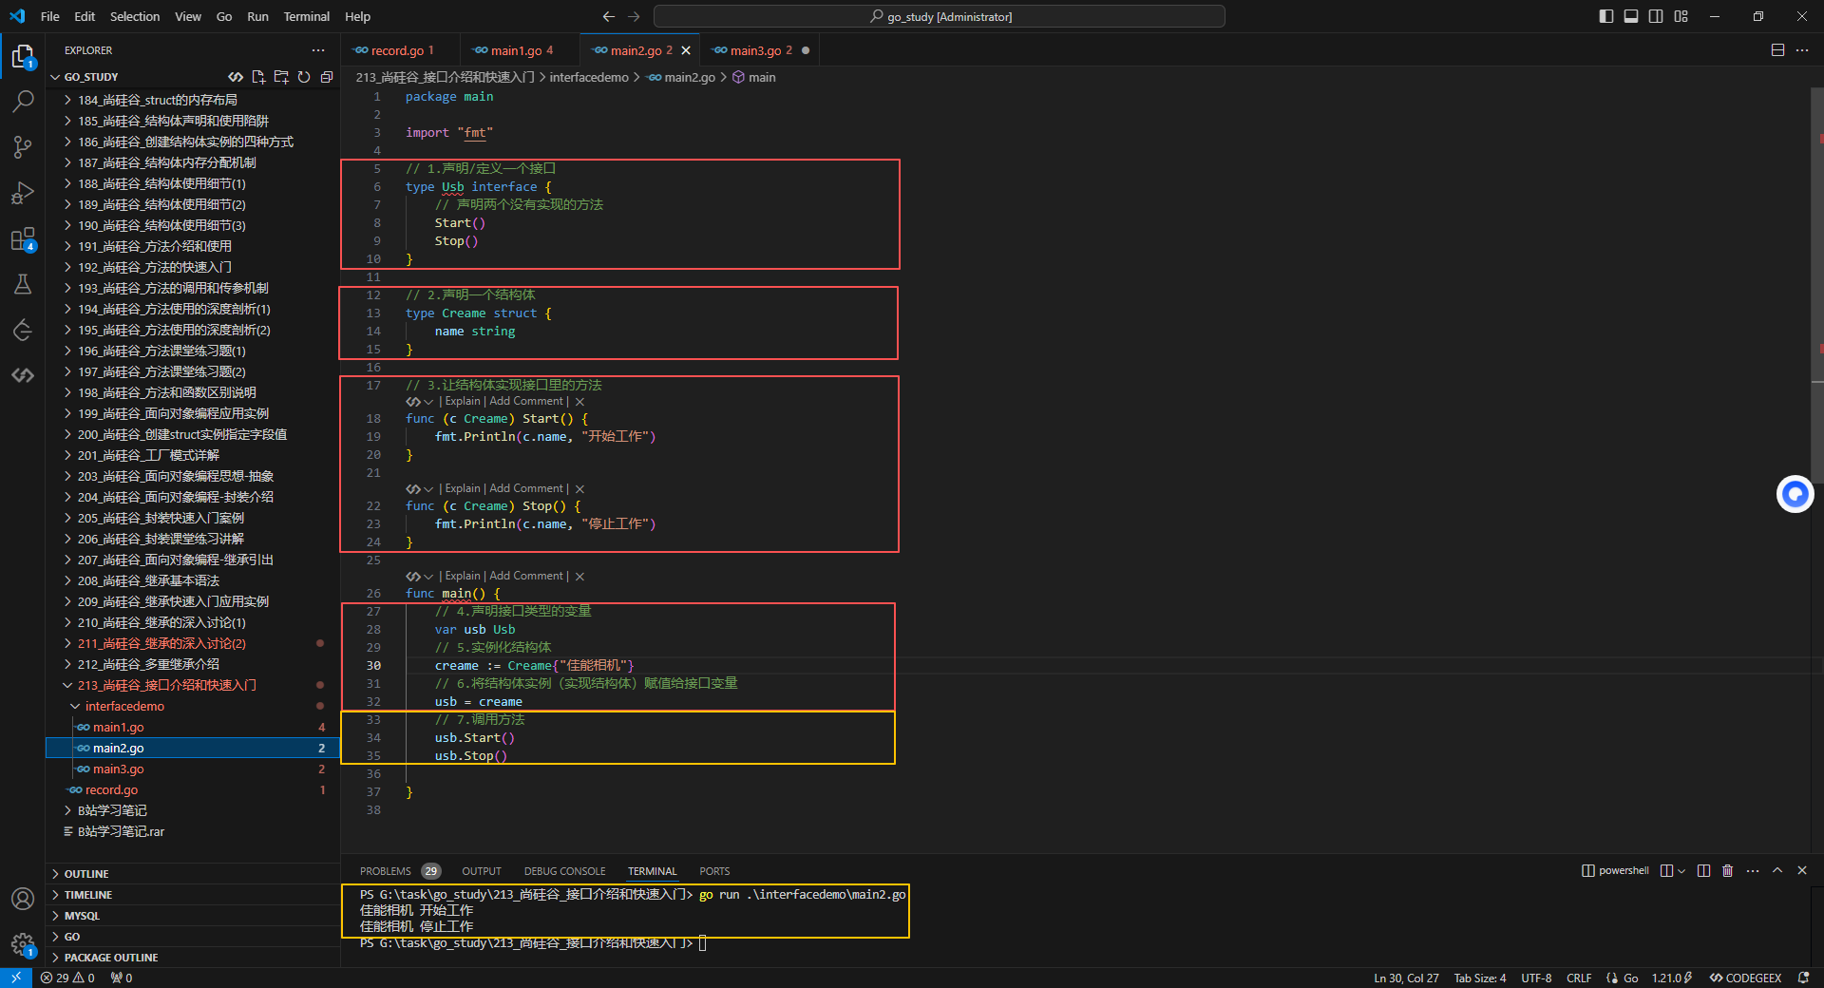Change the CRLF line ending setting

pyautogui.click(x=1579, y=978)
